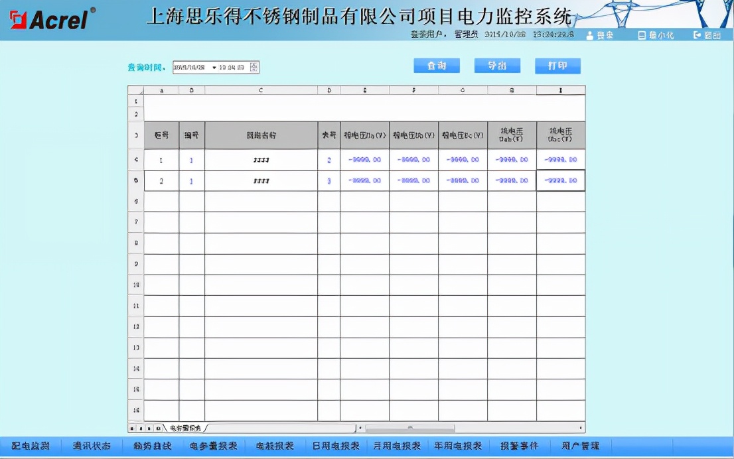734x459 pixels.
Task: Click the Uab value in row 4
Action: click(x=512, y=160)
